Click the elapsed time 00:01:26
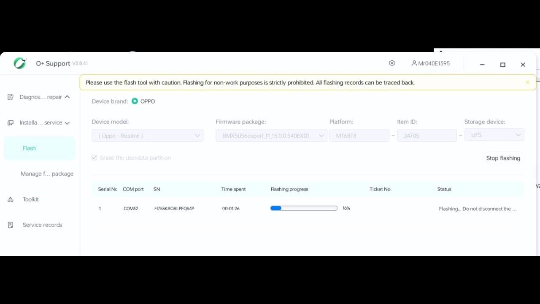540x304 pixels. click(231, 209)
